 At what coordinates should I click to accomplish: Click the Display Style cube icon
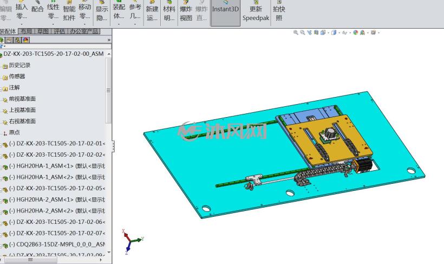coord(334,33)
